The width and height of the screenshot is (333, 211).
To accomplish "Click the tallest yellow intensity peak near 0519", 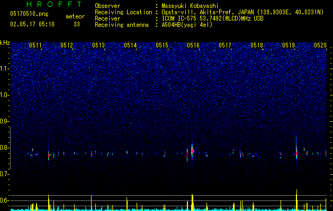I will click(x=296, y=199).
